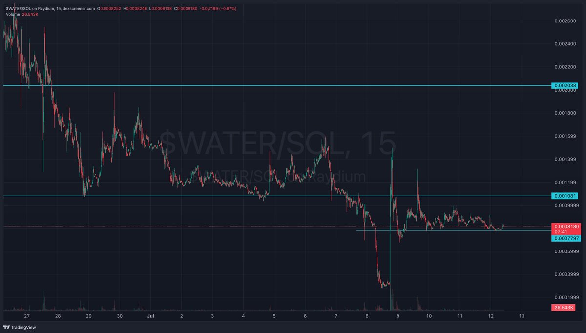586x333 pixels.
Task: Click the cyan 0.0007797 price label
Action: point(565,238)
